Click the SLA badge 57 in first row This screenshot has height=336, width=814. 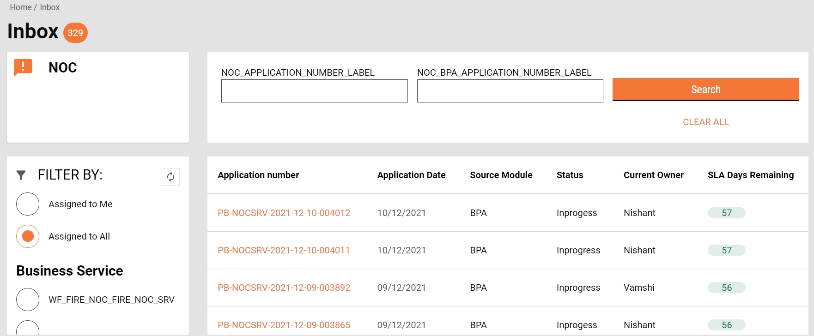726,213
